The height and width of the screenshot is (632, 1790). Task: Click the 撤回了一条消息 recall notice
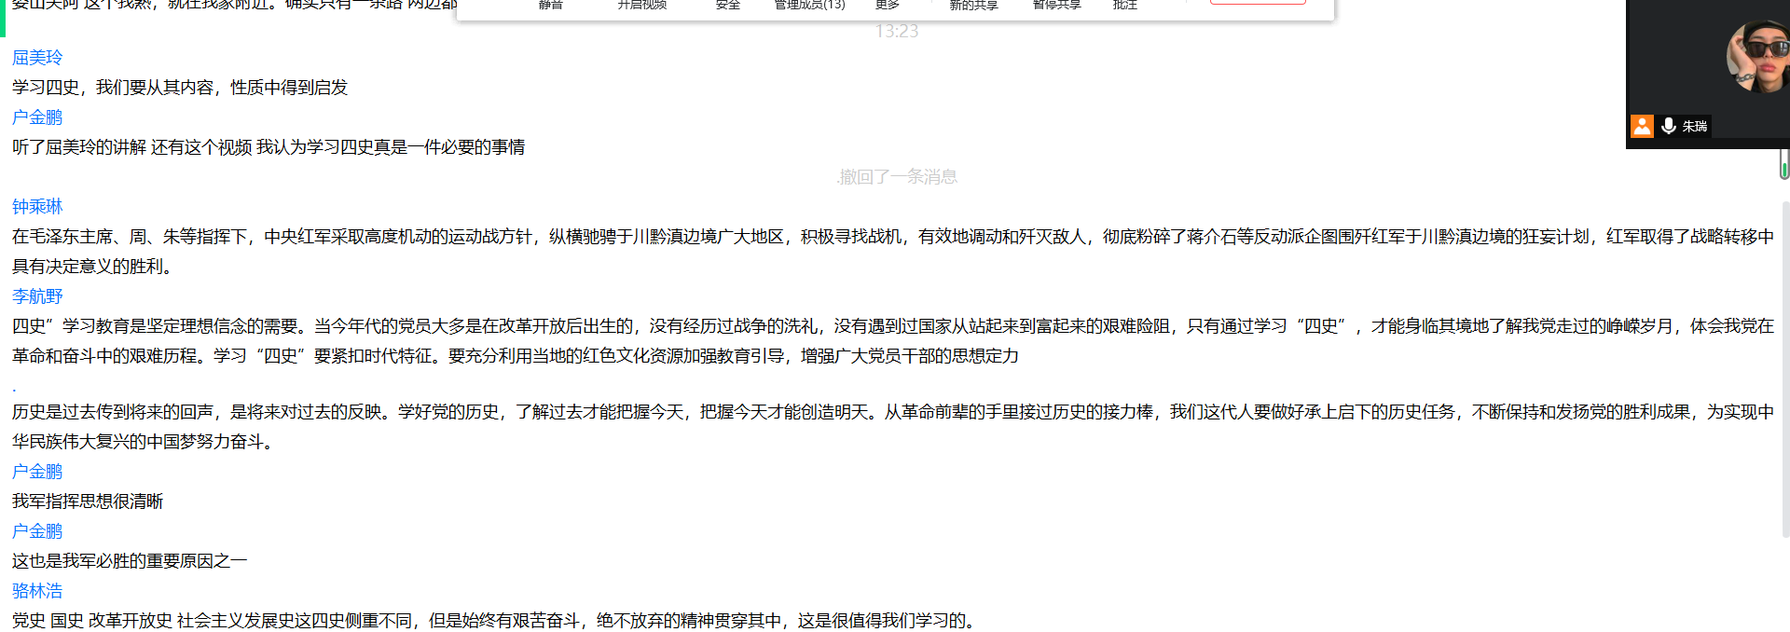tap(897, 177)
